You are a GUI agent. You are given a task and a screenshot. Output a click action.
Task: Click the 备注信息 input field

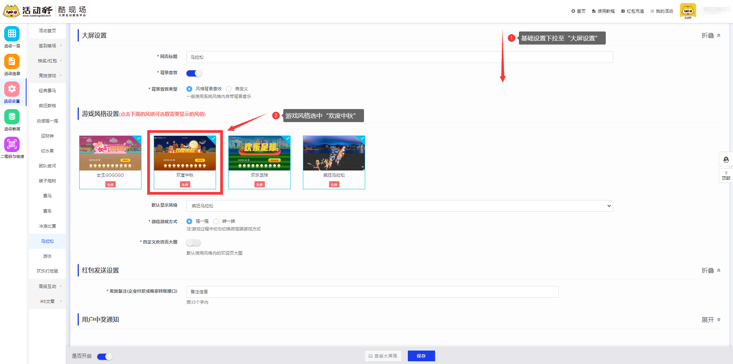click(x=372, y=292)
